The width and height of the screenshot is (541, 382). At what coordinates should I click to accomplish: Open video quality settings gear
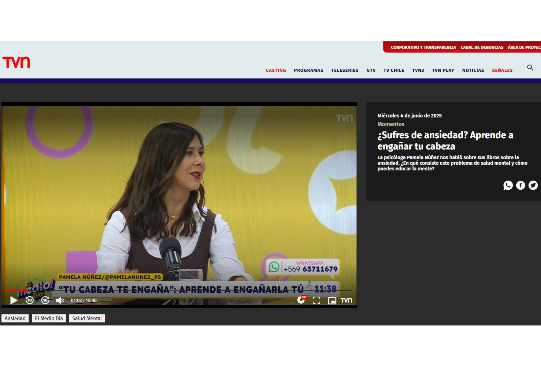pyautogui.click(x=301, y=300)
